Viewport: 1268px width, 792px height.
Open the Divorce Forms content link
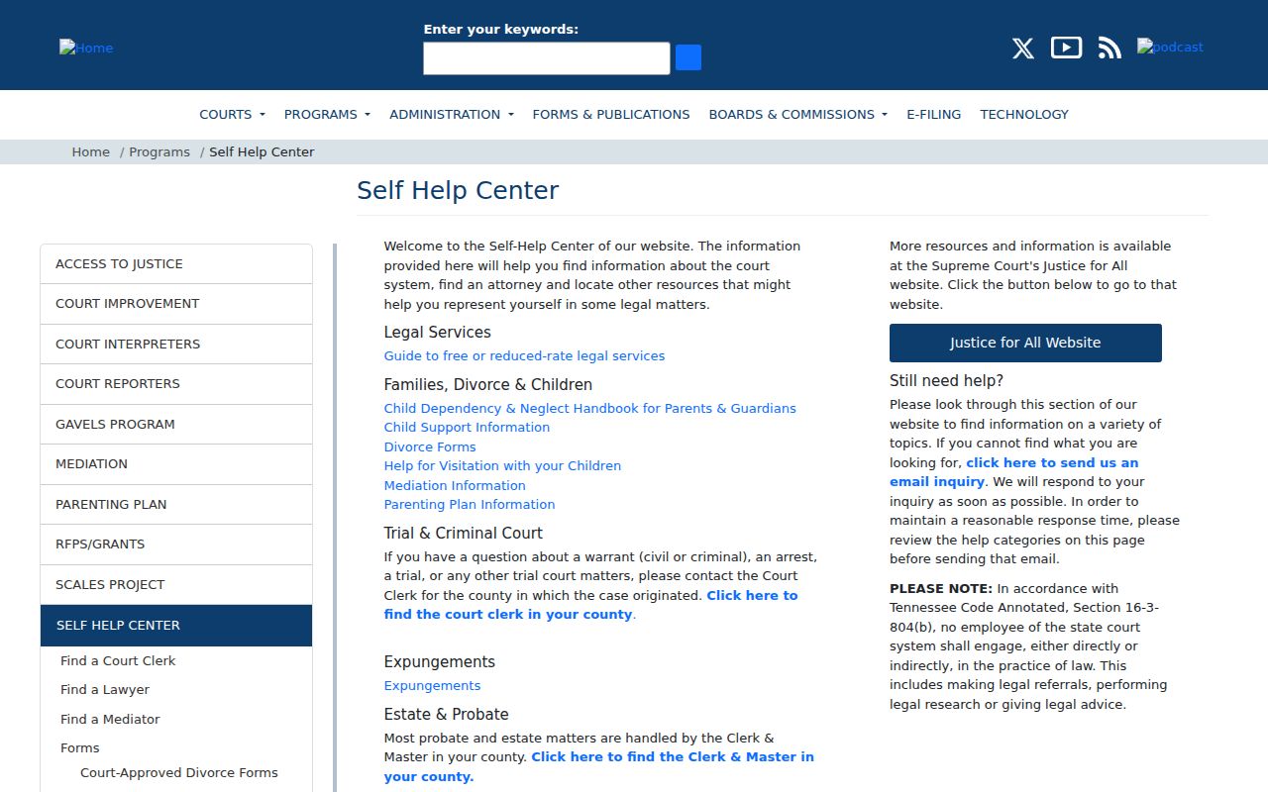(430, 447)
